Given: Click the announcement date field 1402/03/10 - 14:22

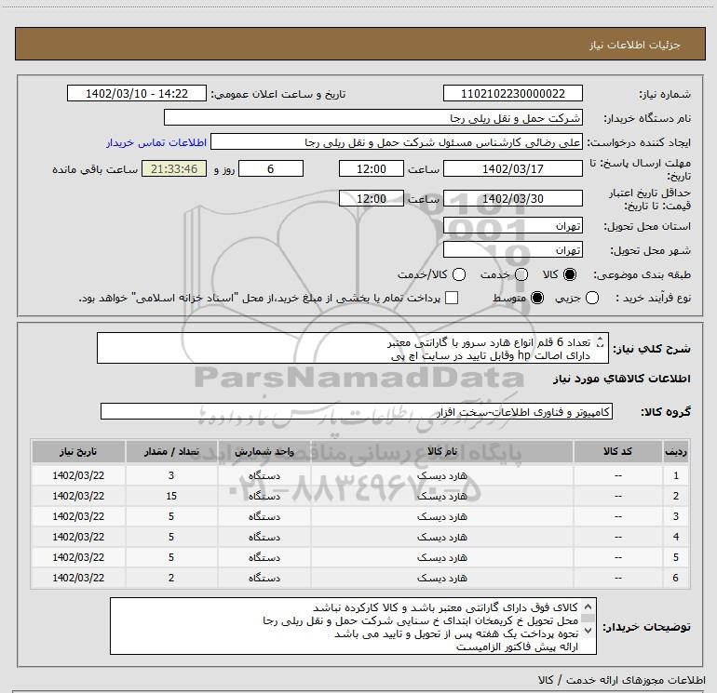Looking at the screenshot, I should point(137,94).
